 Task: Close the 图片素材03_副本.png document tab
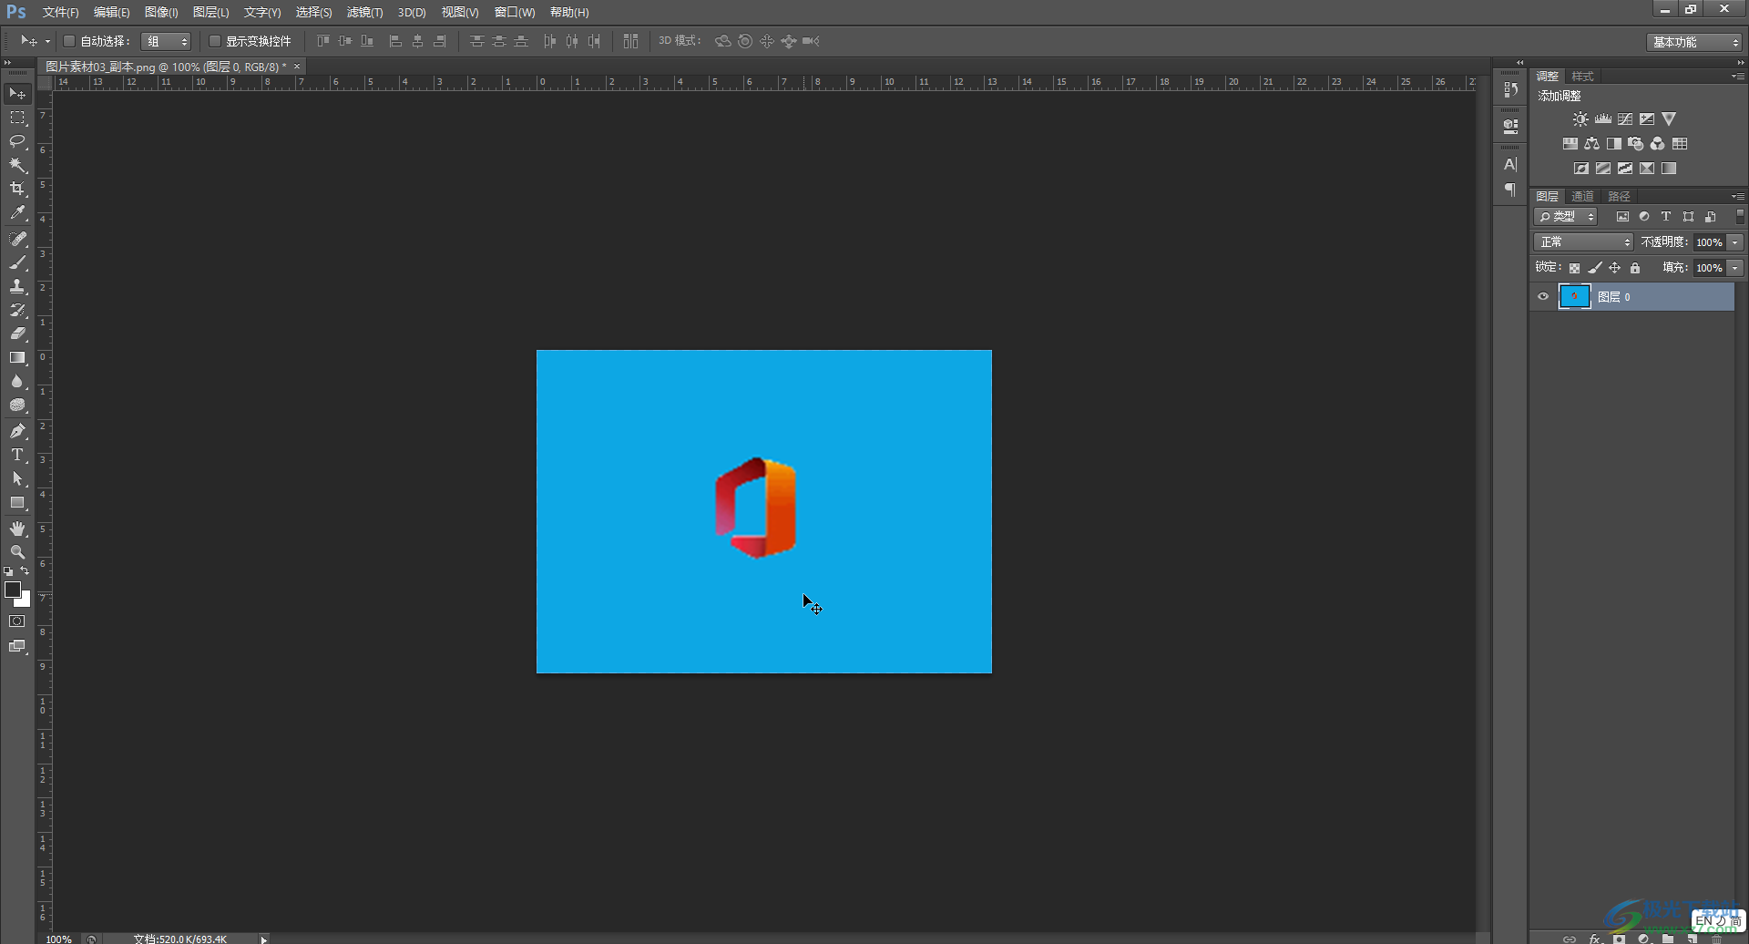click(x=297, y=67)
